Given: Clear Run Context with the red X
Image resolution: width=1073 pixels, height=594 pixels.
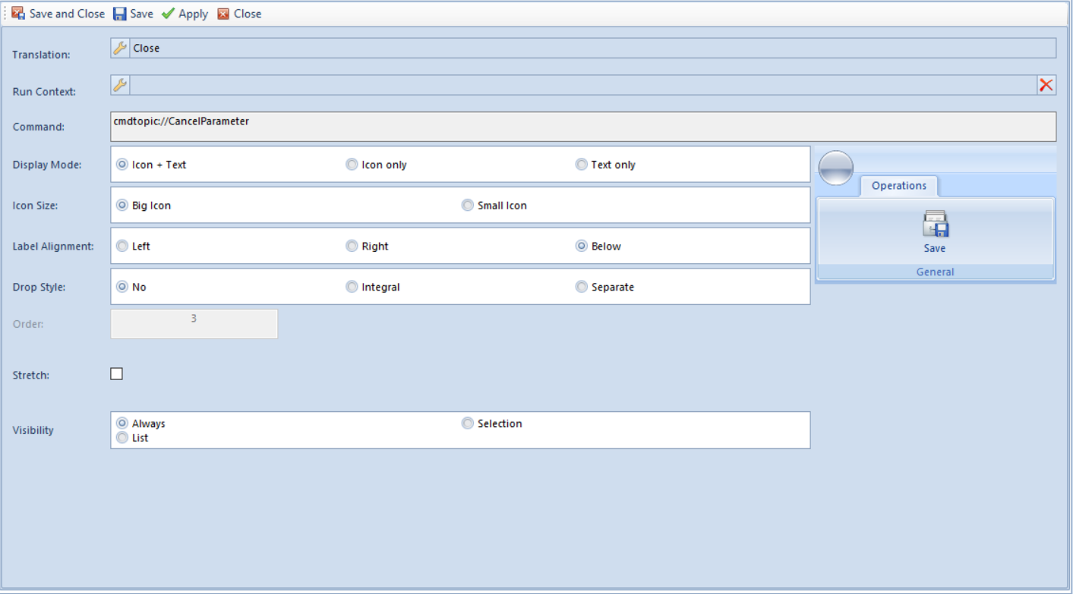Looking at the screenshot, I should [x=1046, y=85].
